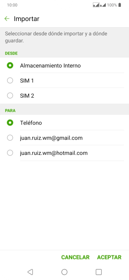This screenshot has height=280, width=129.
Task: Tap the SIM 1 label text
Action: point(27,81)
